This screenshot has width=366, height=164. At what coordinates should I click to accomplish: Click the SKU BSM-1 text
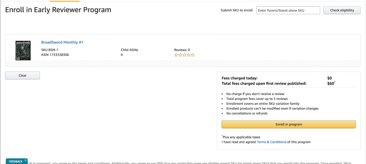(50, 50)
